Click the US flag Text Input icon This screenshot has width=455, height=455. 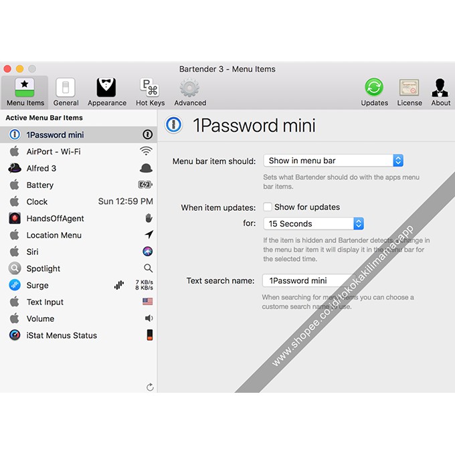click(148, 302)
